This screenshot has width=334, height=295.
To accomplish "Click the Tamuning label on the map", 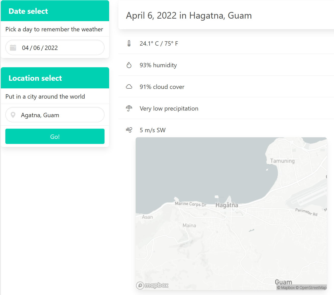I will point(282,161).
